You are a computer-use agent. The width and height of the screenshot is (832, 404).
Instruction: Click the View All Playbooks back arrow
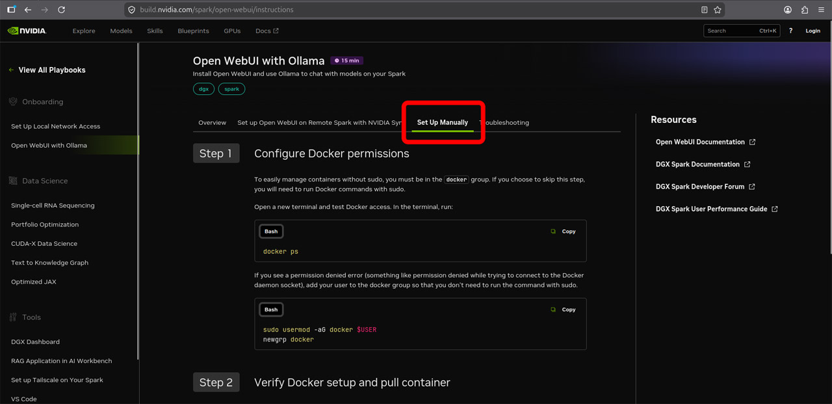[x=11, y=70]
